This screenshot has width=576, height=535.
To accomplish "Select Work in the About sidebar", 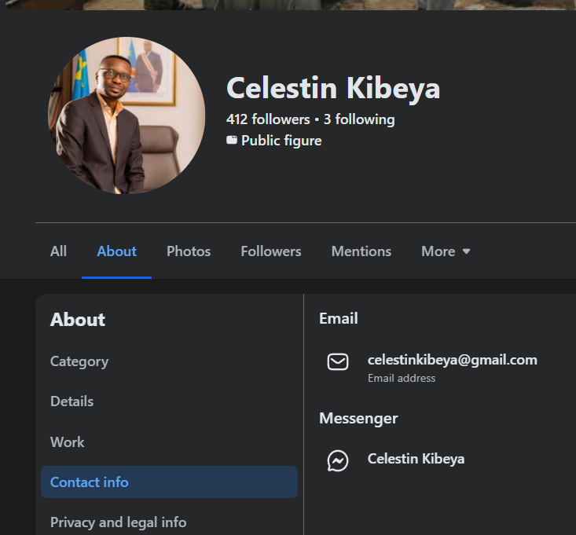I will tap(68, 442).
